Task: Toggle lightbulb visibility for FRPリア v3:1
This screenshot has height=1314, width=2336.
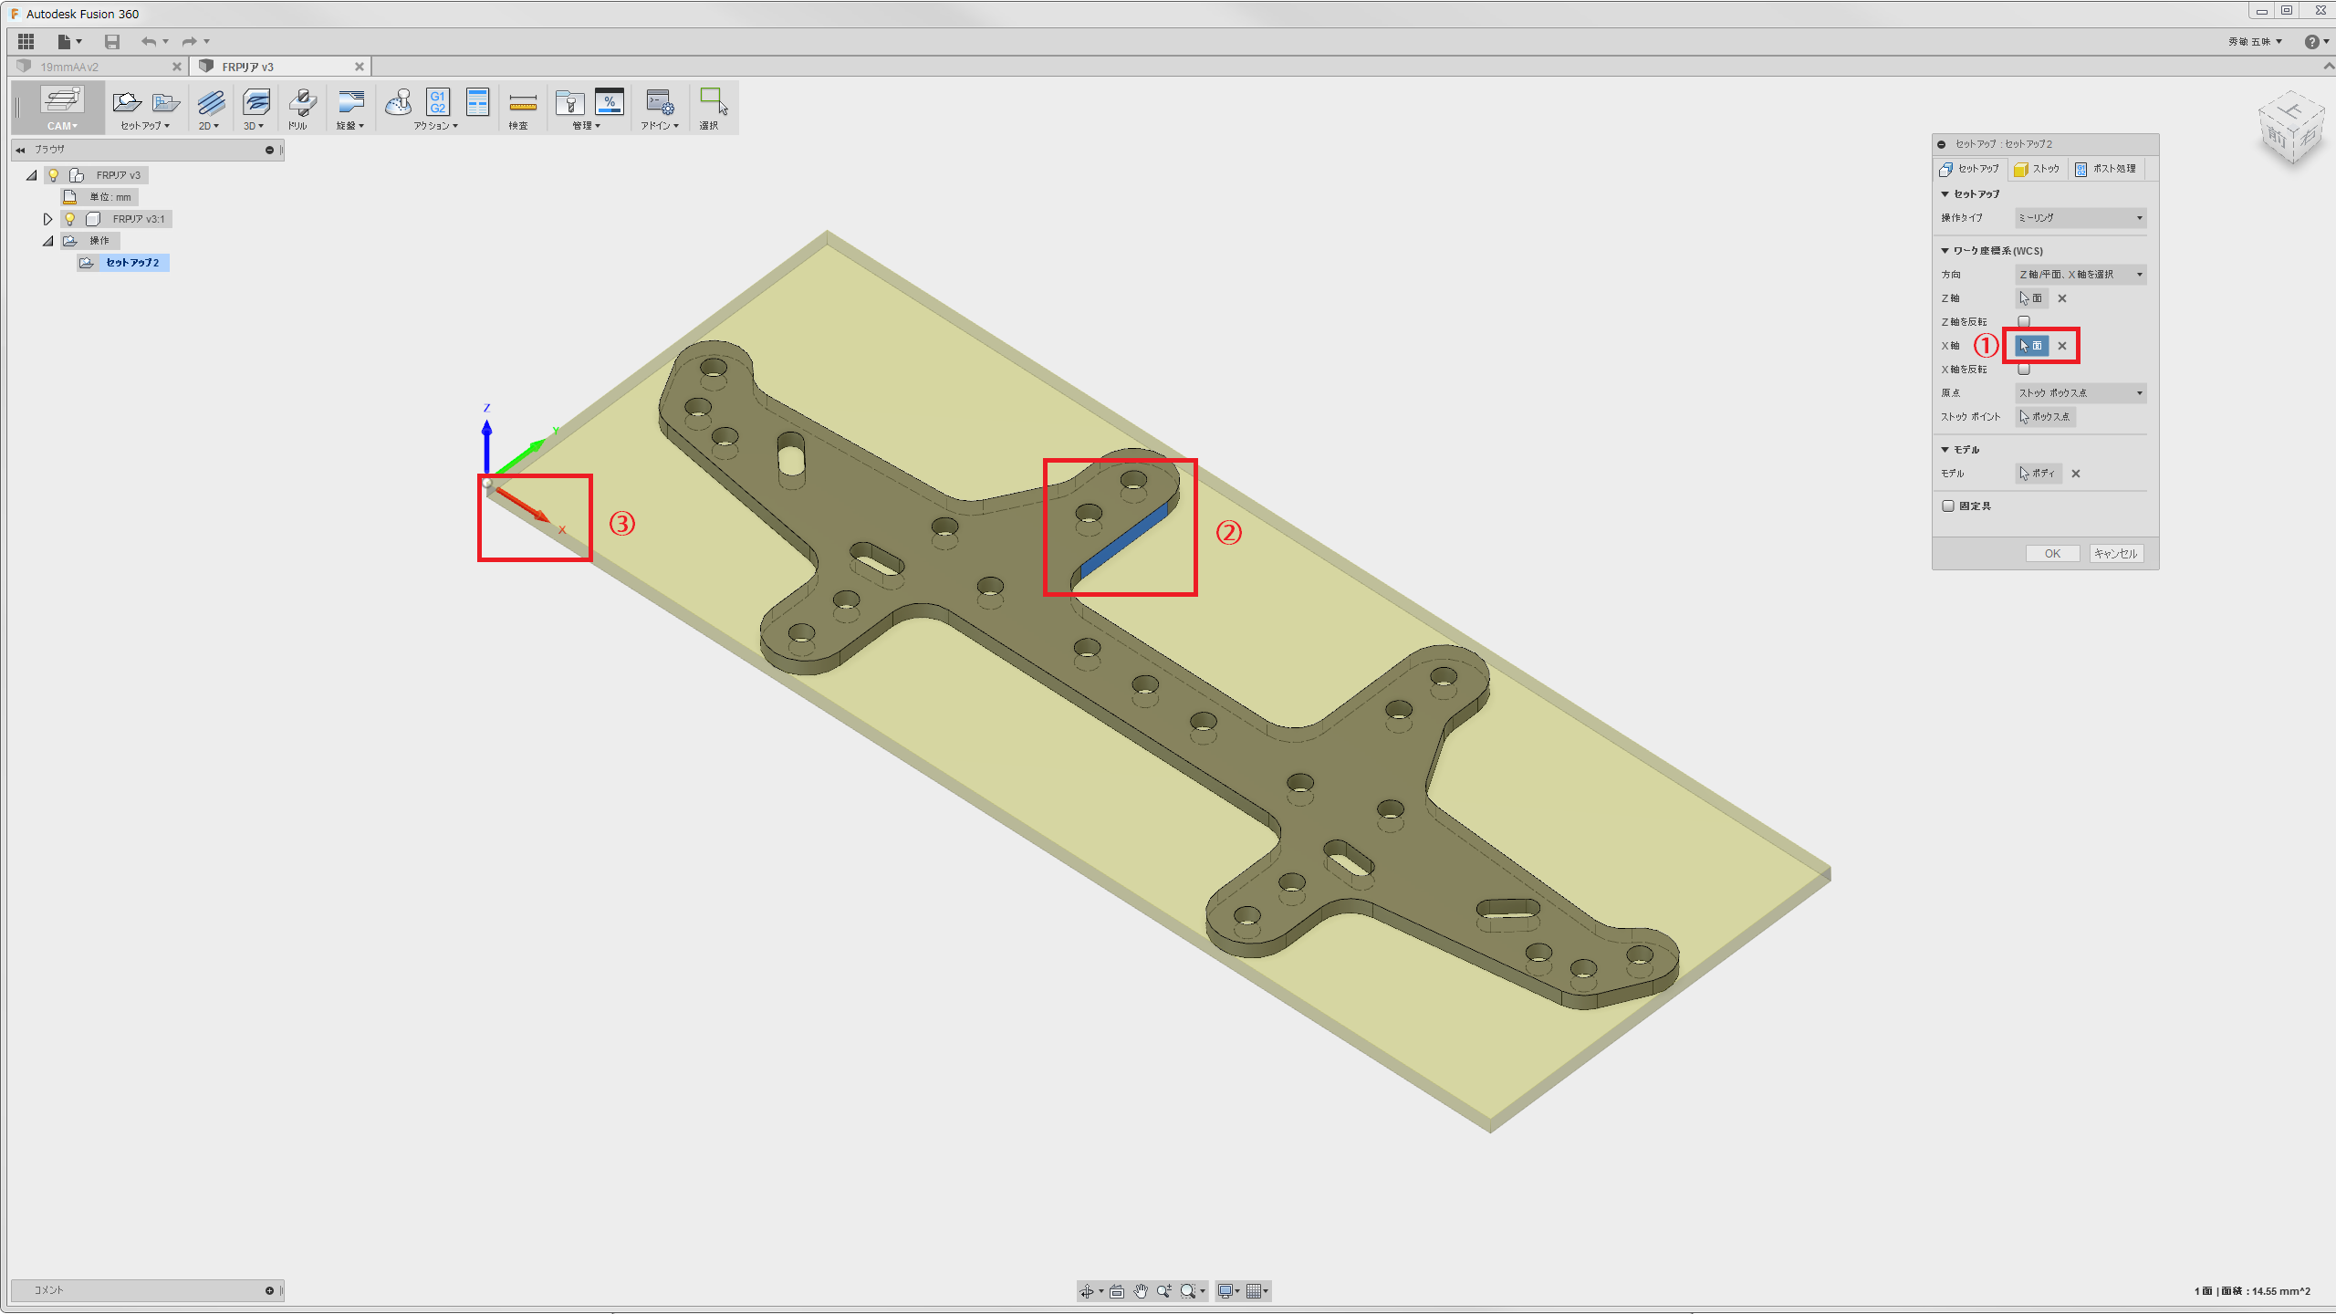Action: pos(69,219)
